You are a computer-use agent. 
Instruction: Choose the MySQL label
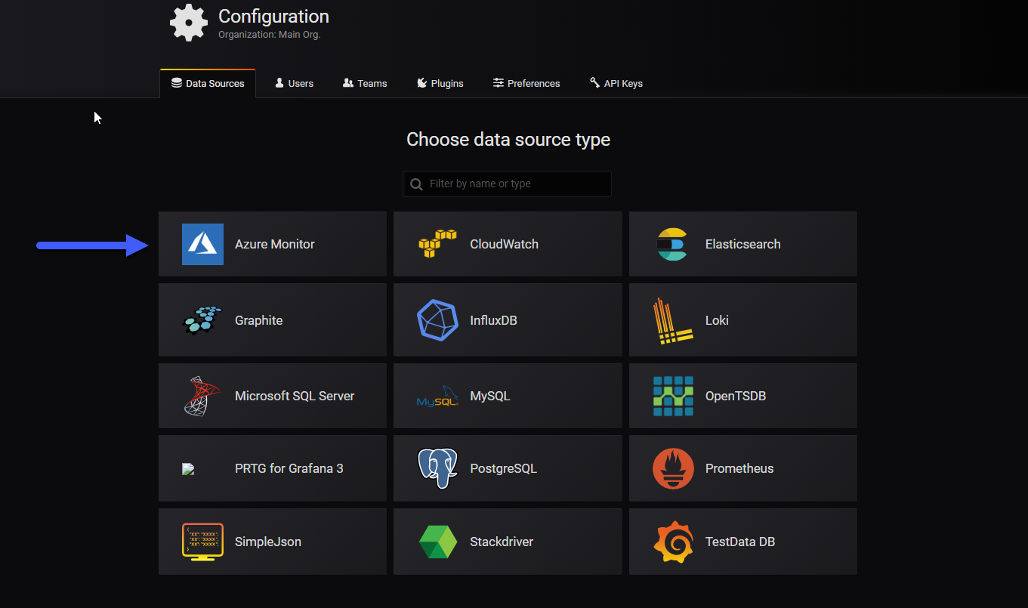coord(490,396)
